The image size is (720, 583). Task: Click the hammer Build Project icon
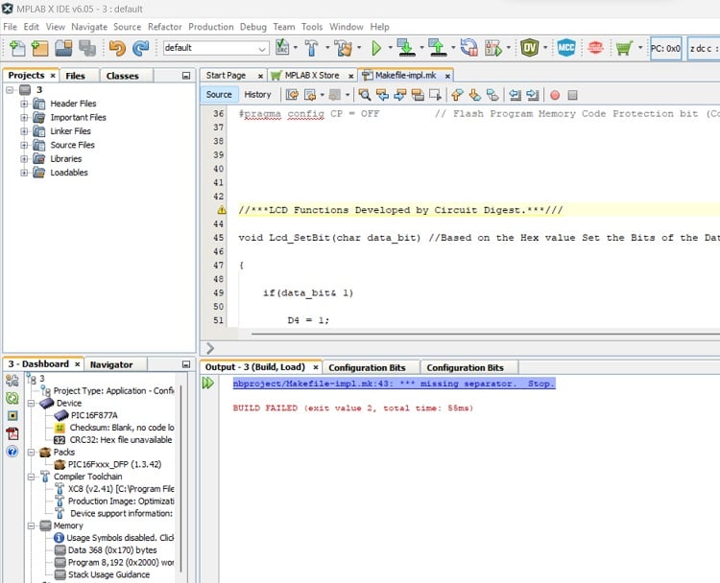click(312, 47)
